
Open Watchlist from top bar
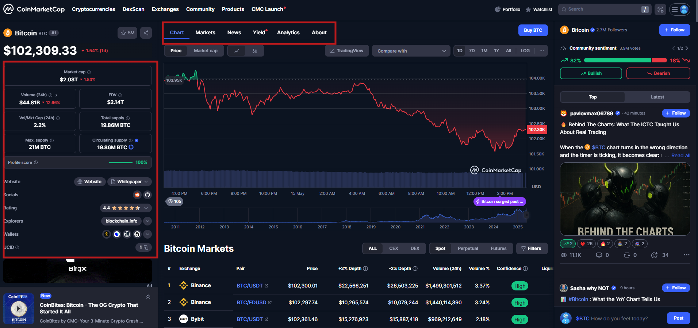(x=539, y=9)
